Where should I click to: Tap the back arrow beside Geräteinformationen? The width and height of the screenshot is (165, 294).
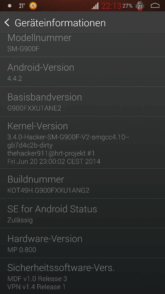click(x=7, y=23)
